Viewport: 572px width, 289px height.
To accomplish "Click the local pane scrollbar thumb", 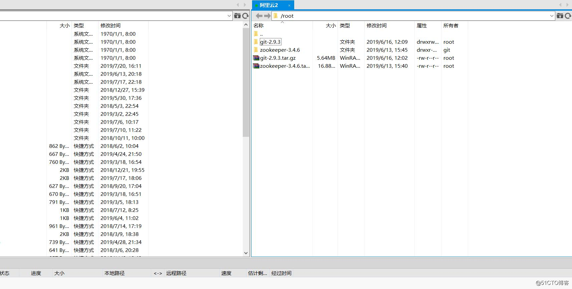I will (246, 82).
